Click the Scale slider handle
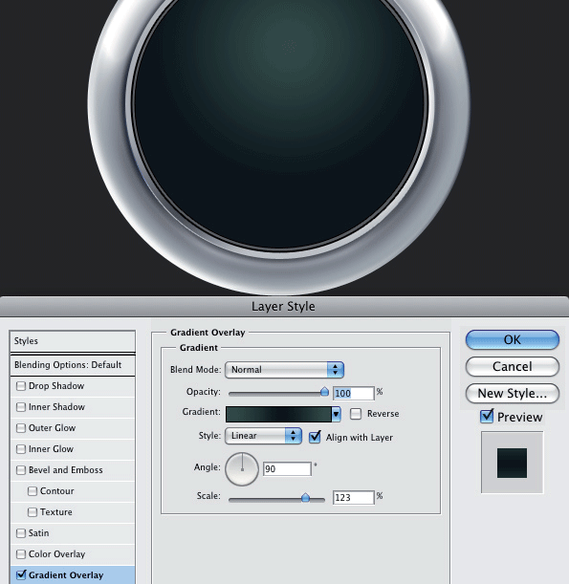The image size is (569, 584). coord(305,497)
